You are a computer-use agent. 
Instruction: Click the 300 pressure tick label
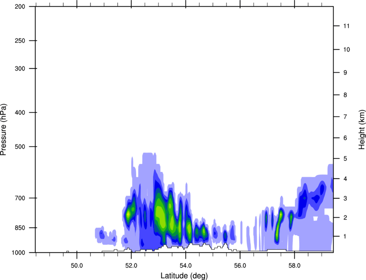coord(20,68)
